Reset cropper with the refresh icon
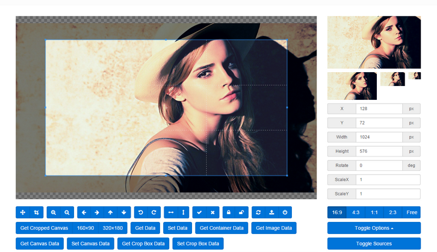The height and width of the screenshot is (252, 437). (258, 212)
